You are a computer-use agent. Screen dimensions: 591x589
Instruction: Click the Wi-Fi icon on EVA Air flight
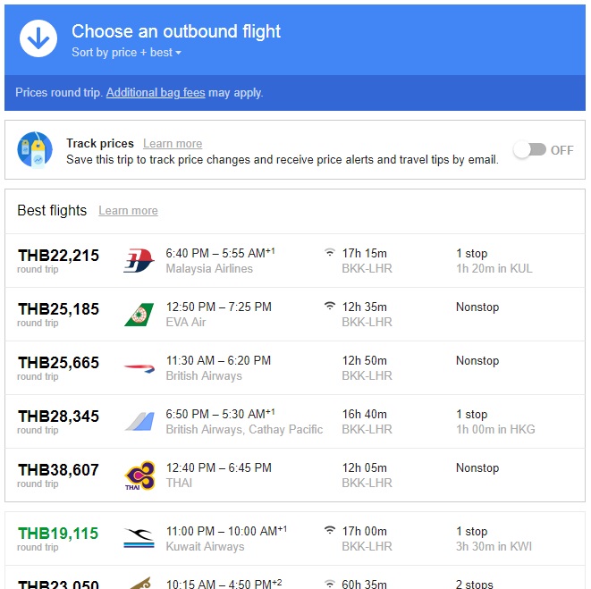coord(330,306)
